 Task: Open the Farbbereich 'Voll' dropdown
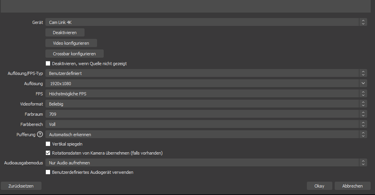tap(206, 124)
